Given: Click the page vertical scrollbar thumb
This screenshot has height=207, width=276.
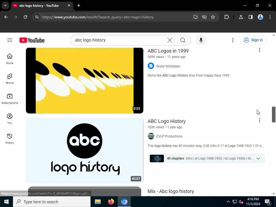Looking at the screenshot, I should [x=274, y=114].
